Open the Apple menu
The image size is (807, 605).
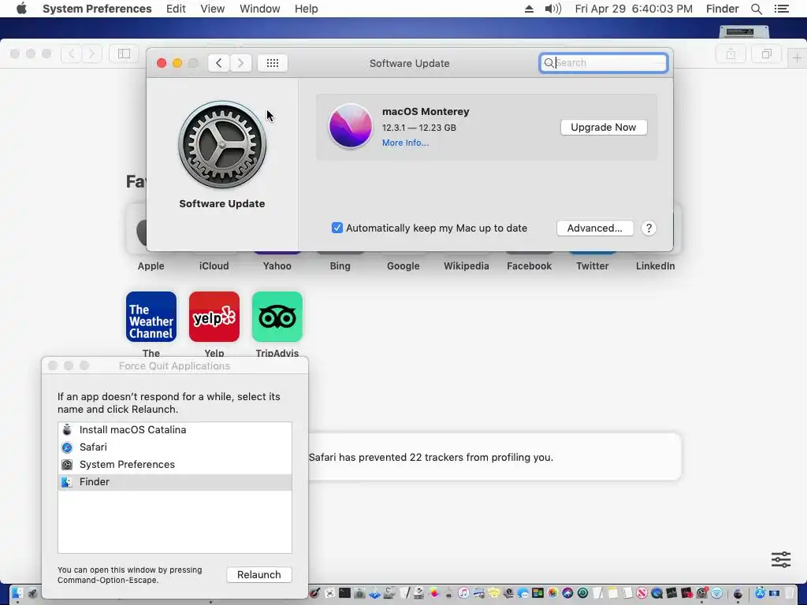pos(21,9)
